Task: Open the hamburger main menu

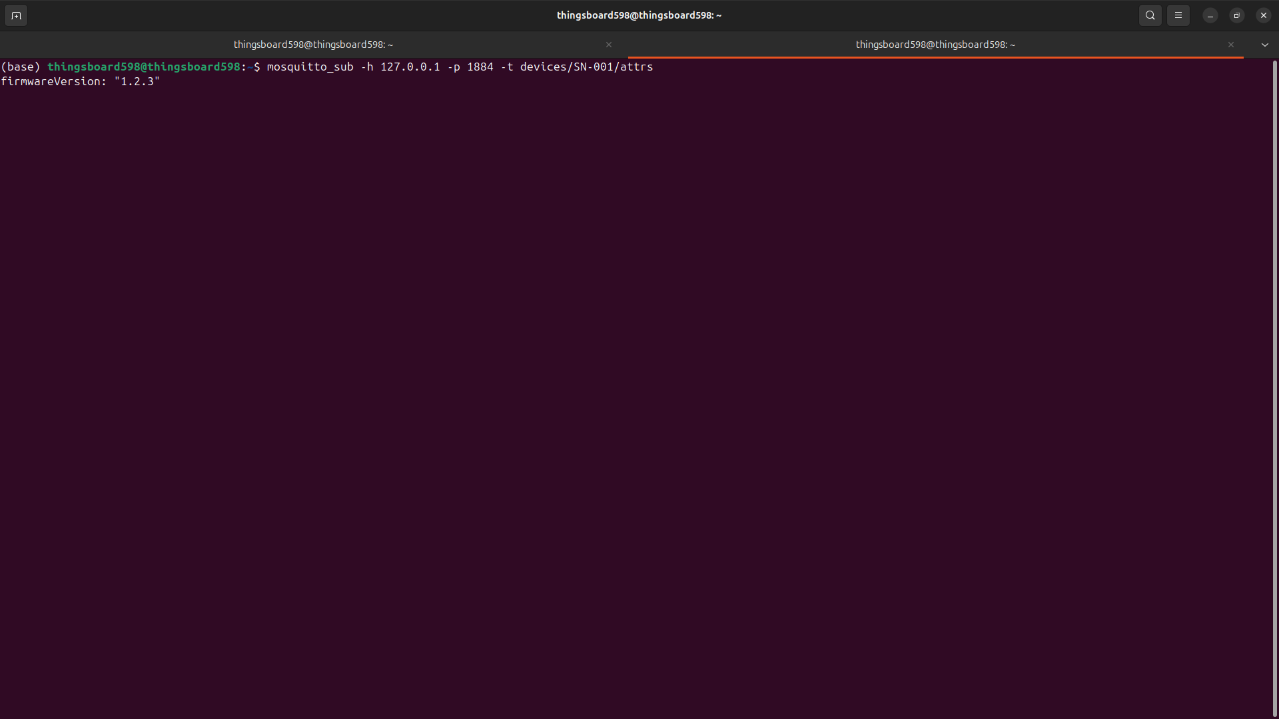Action: coord(1178,15)
